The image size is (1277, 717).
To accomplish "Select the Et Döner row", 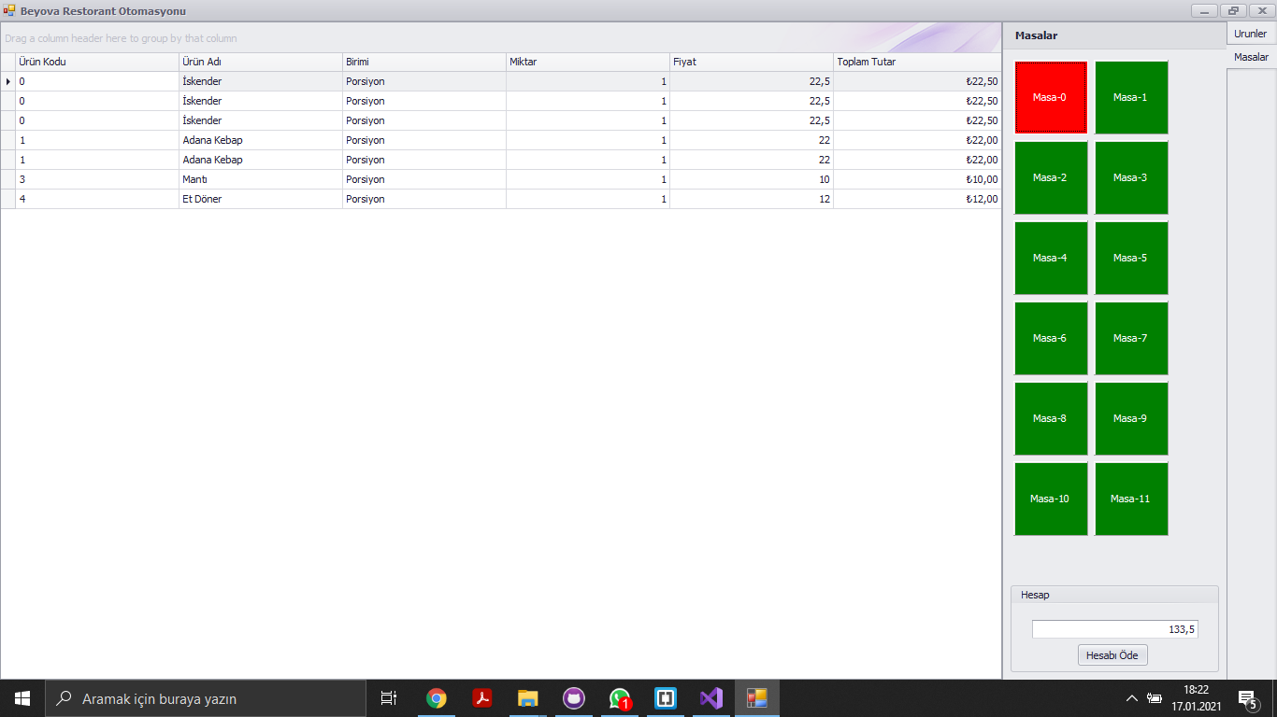I will coord(501,199).
